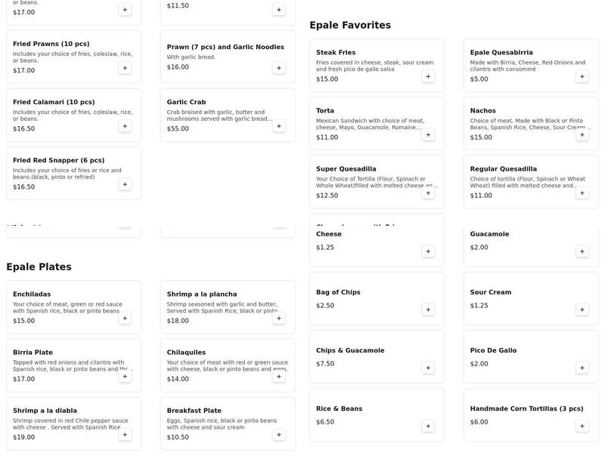Add Bag of Chips to cart
The height and width of the screenshot is (453, 605).
(x=428, y=310)
